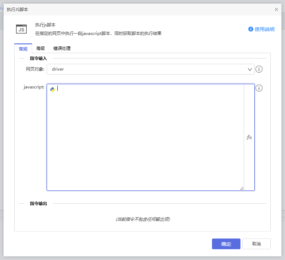Click the 网页对象 field label
This screenshot has height=260, width=285.
click(35, 69)
